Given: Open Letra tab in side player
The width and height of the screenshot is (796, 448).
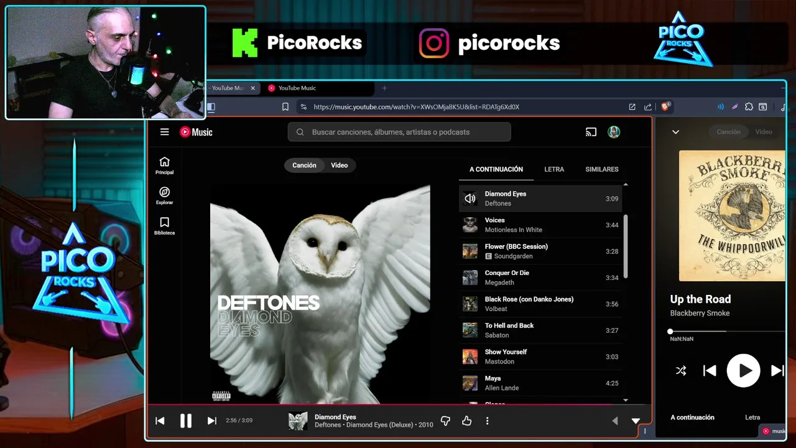Looking at the screenshot, I should click(752, 418).
